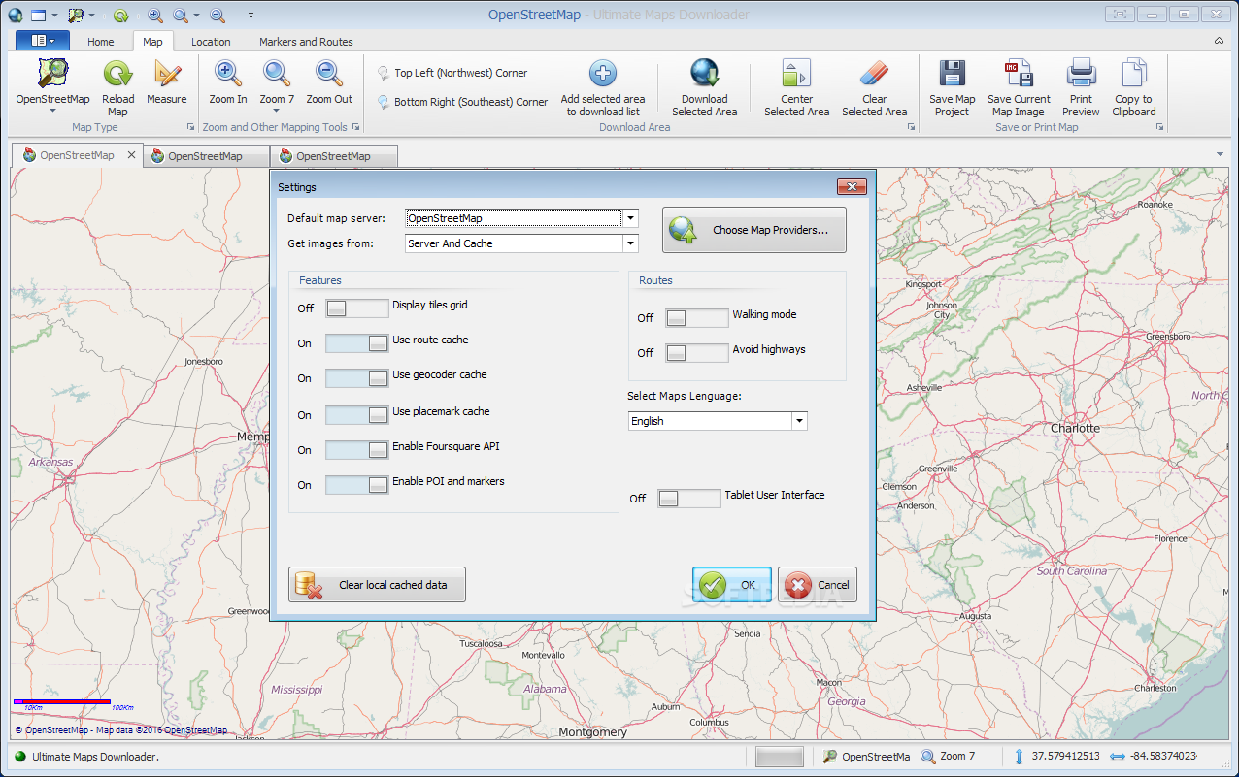Click the Download Selected Area icon
The width and height of the screenshot is (1239, 777).
pos(705,74)
